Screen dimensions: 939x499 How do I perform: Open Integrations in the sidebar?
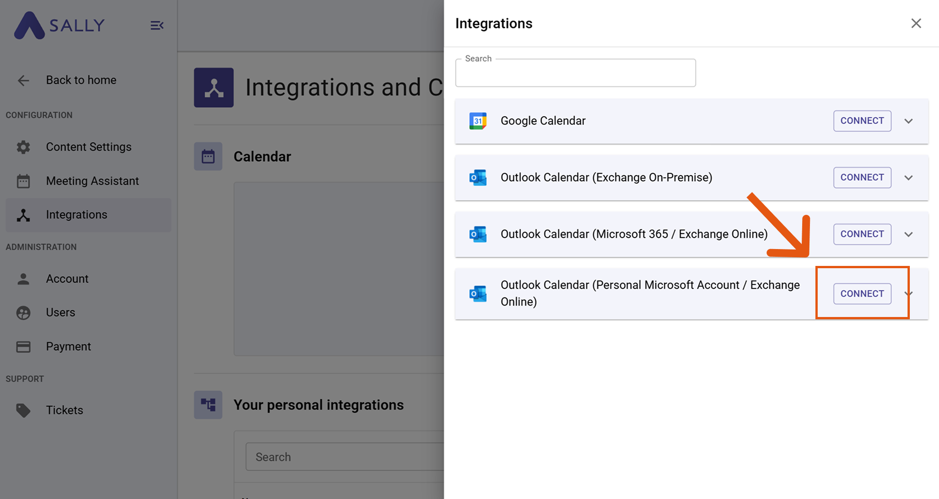[77, 215]
